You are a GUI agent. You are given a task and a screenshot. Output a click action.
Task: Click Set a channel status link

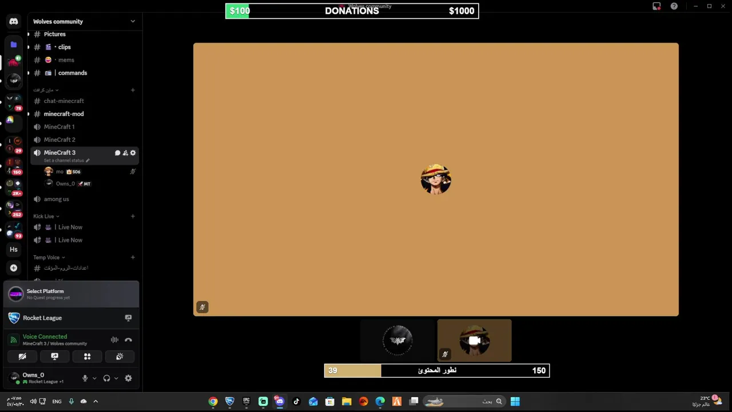(66, 161)
